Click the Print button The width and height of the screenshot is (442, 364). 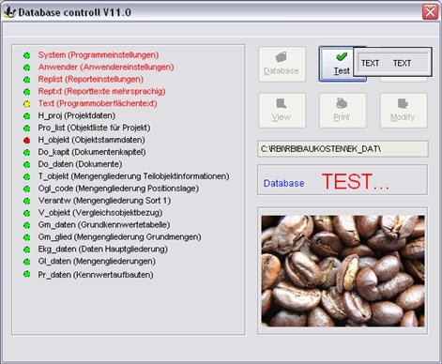pos(343,111)
